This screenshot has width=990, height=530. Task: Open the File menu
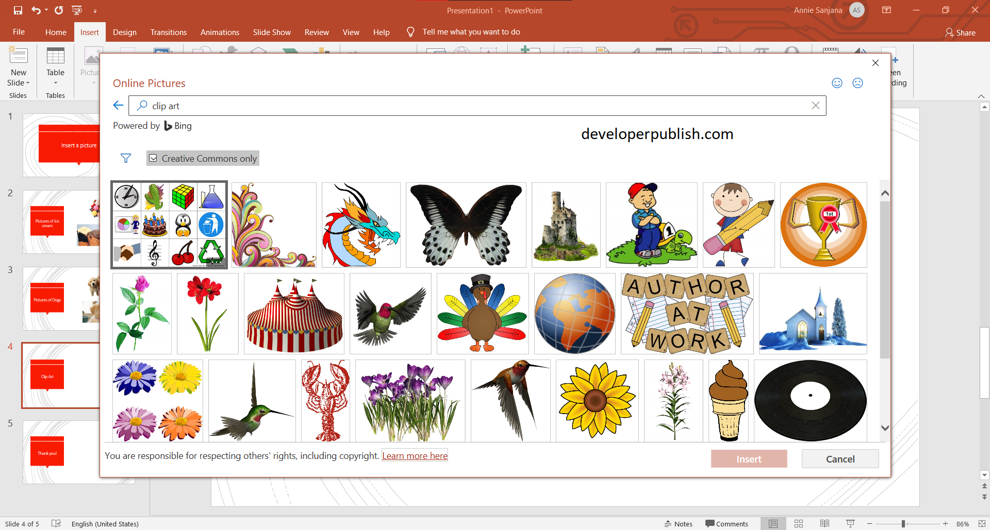click(18, 32)
